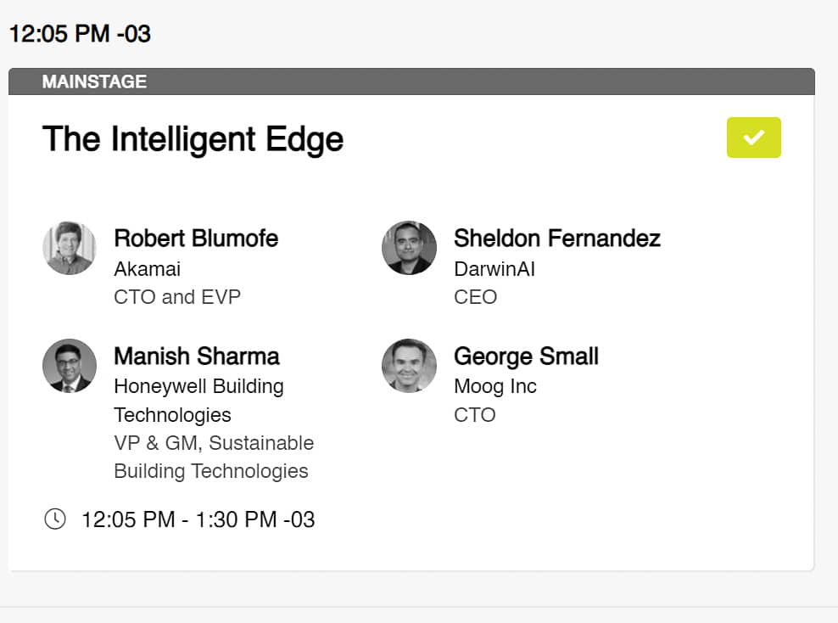The height and width of the screenshot is (623, 838).
Task: Open George Small's speaker name
Action: [526, 356]
